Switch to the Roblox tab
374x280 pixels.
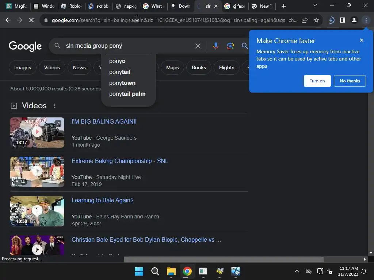[x=72, y=7]
